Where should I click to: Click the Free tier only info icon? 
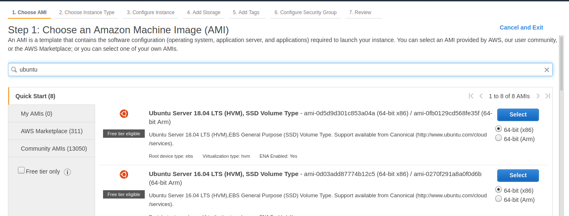pos(67,172)
